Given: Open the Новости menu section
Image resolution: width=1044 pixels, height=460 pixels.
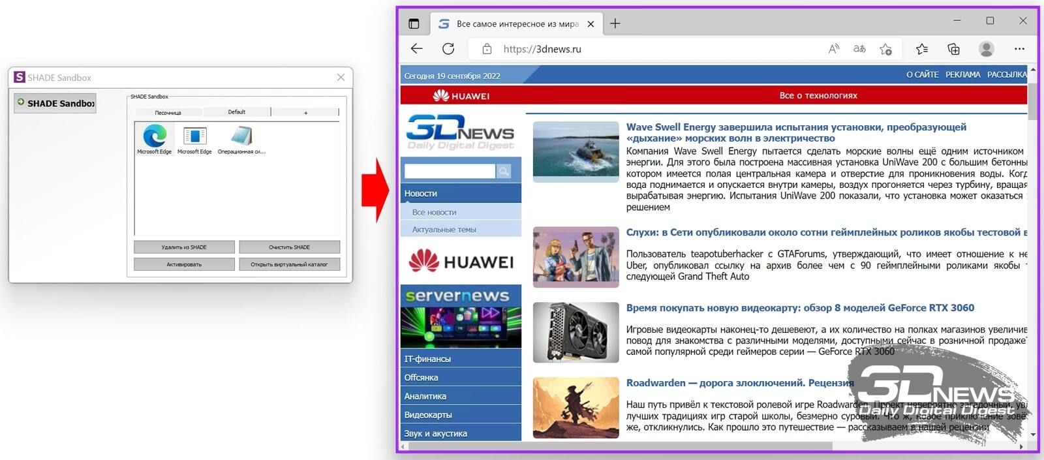Looking at the screenshot, I should click(x=461, y=193).
